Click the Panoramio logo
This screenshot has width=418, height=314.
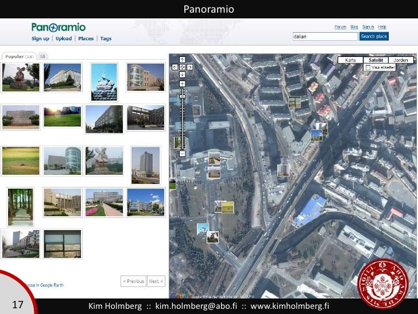[59, 27]
